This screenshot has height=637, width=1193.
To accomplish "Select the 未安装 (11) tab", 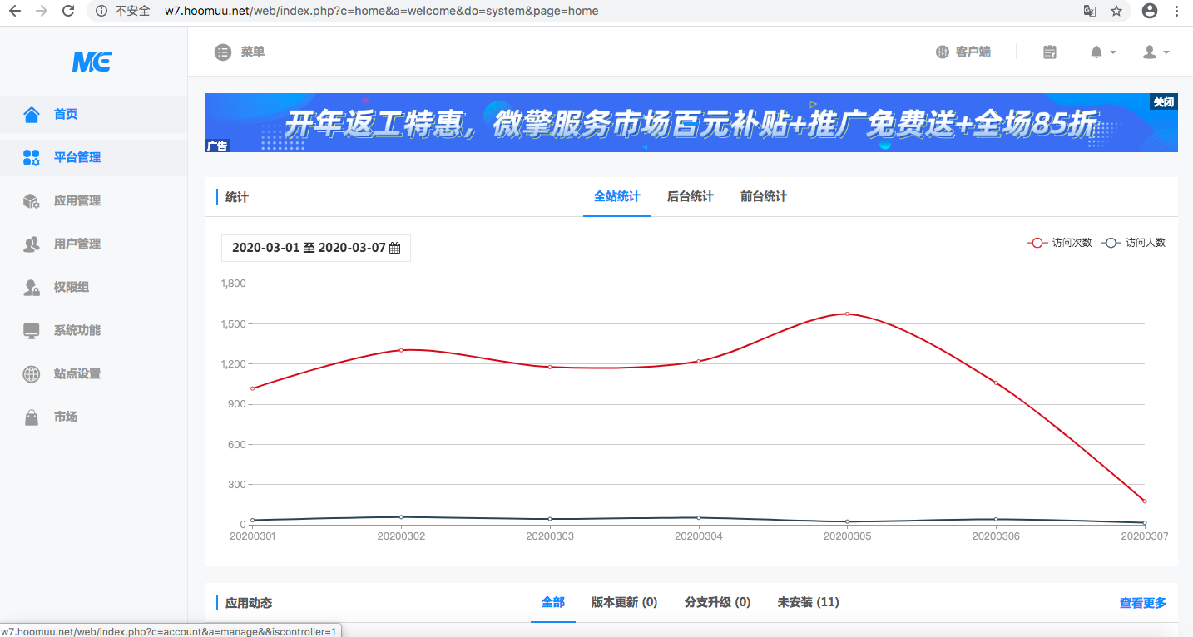I will [809, 602].
